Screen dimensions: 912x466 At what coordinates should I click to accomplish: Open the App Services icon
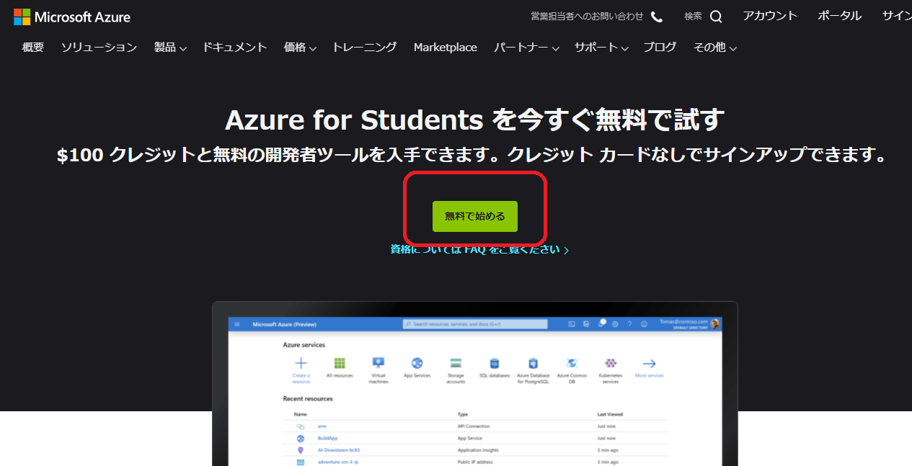(x=417, y=363)
